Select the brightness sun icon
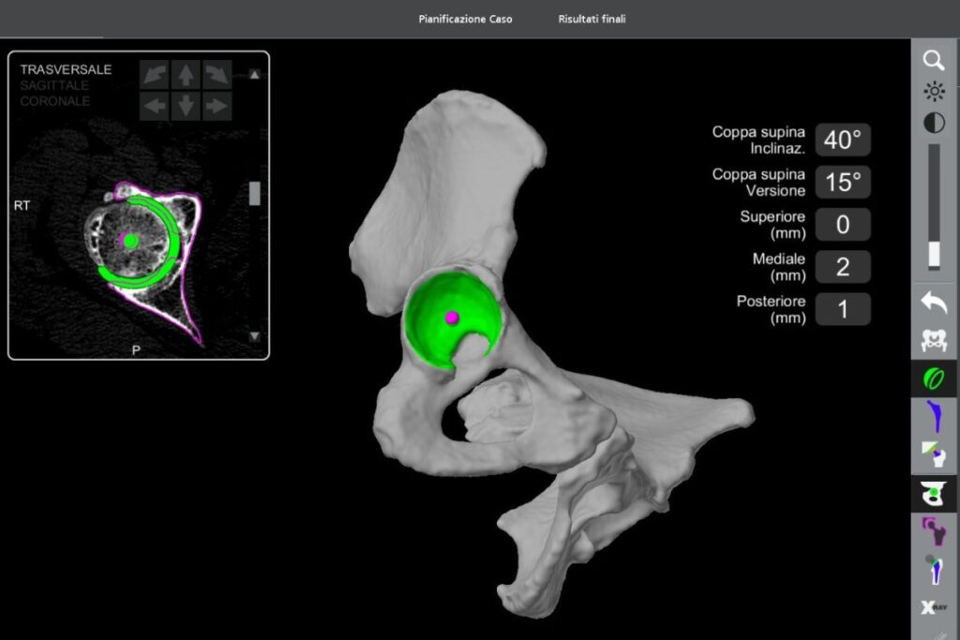The image size is (960, 640). [x=934, y=92]
